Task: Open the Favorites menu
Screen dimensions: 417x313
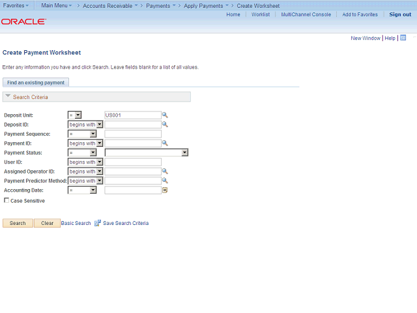Action: click(16, 5)
